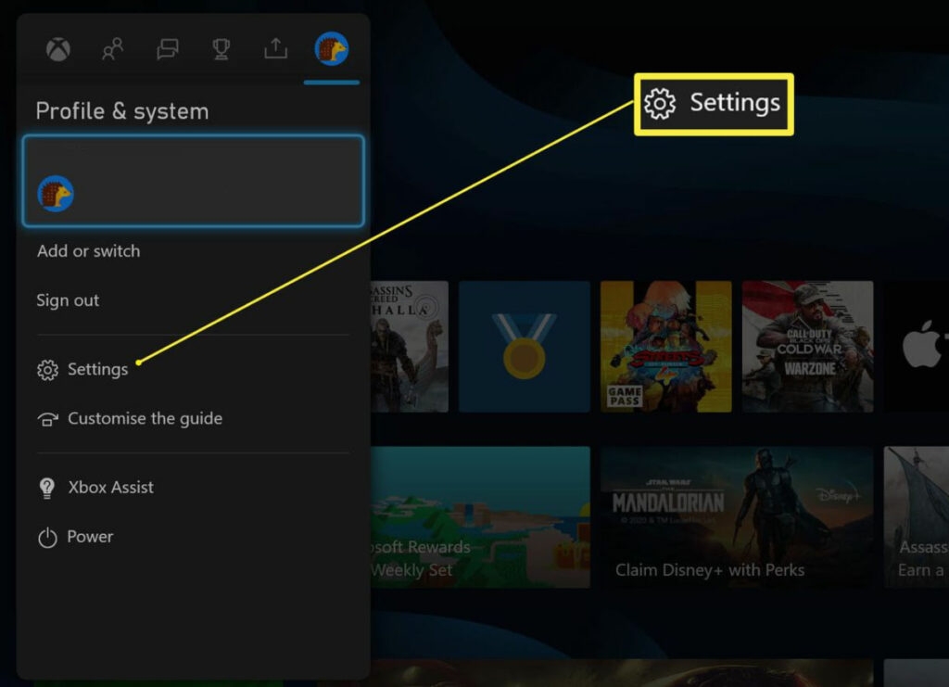The height and width of the screenshot is (687, 949).
Task: Select the highlighted profile card
Action: click(193, 181)
